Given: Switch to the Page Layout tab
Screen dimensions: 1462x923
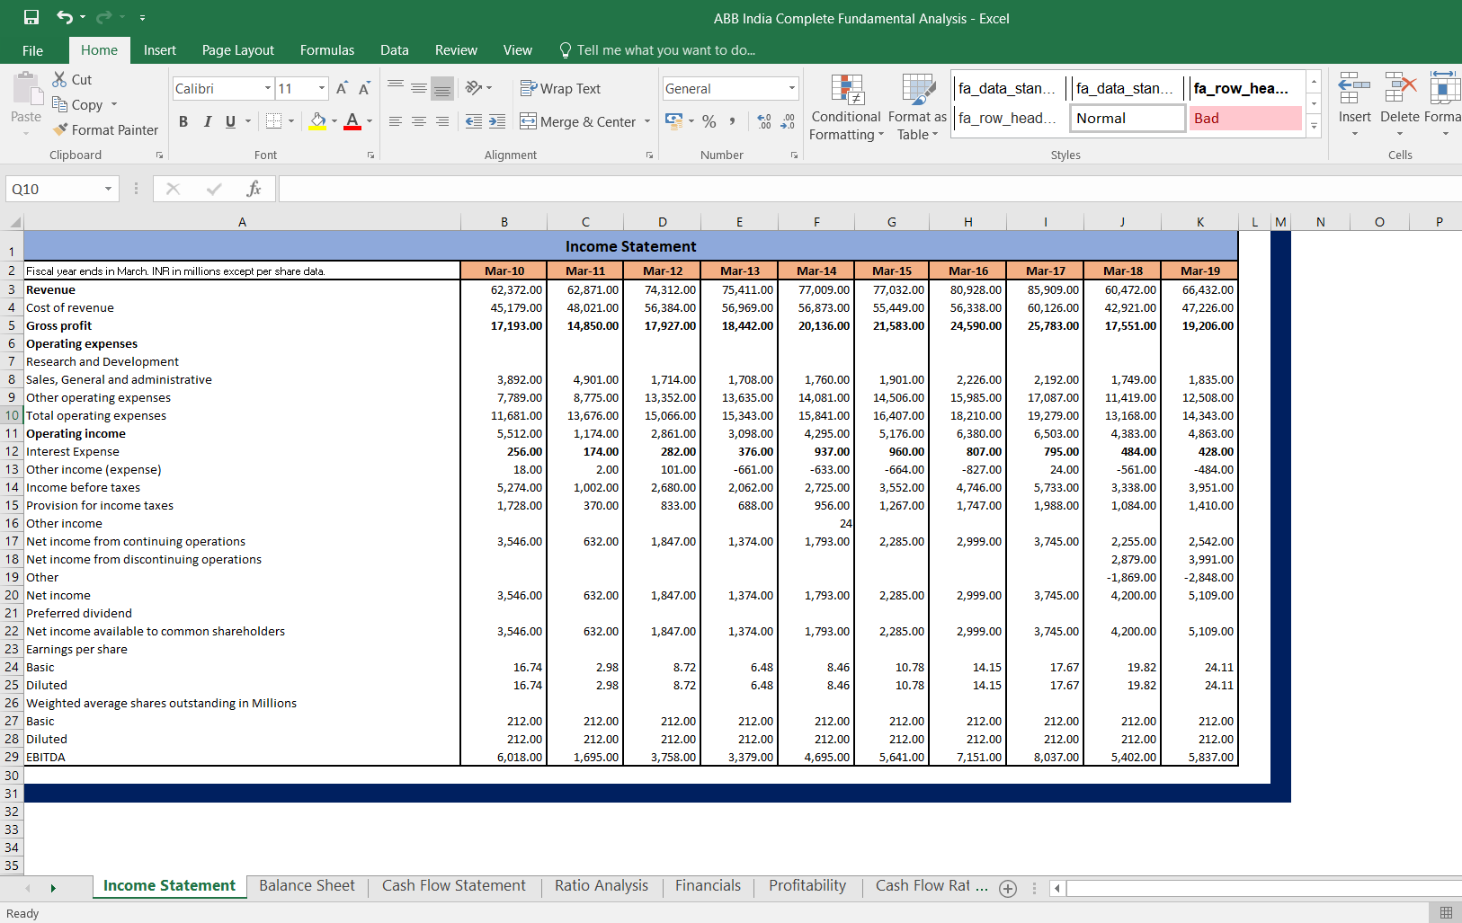Looking at the screenshot, I should point(238,50).
